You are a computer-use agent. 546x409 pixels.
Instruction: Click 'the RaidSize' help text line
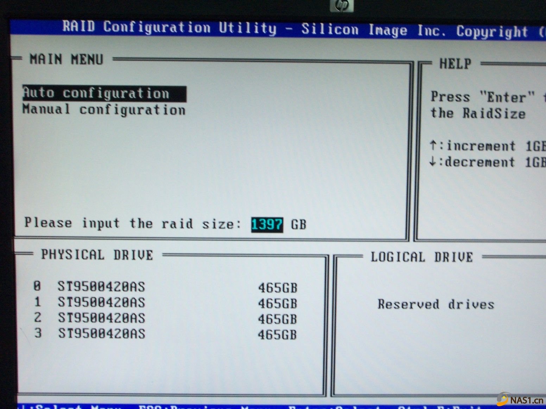tap(478, 113)
